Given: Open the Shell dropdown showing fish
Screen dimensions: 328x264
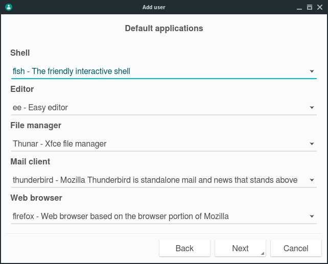Looking at the screenshot, I should pos(164,71).
